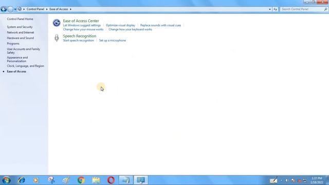Go back with the Back arrow button

point(4,9)
